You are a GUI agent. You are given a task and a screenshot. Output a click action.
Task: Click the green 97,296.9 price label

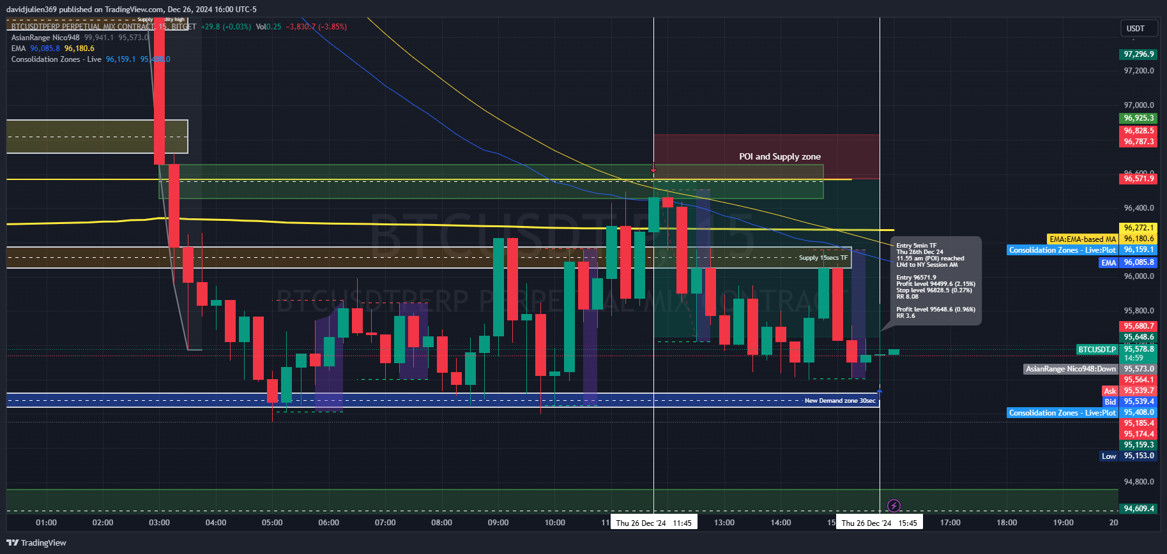click(1140, 54)
